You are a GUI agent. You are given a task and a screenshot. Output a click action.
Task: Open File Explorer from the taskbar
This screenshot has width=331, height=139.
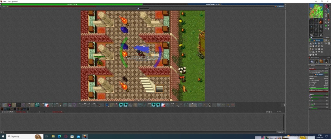53,136
